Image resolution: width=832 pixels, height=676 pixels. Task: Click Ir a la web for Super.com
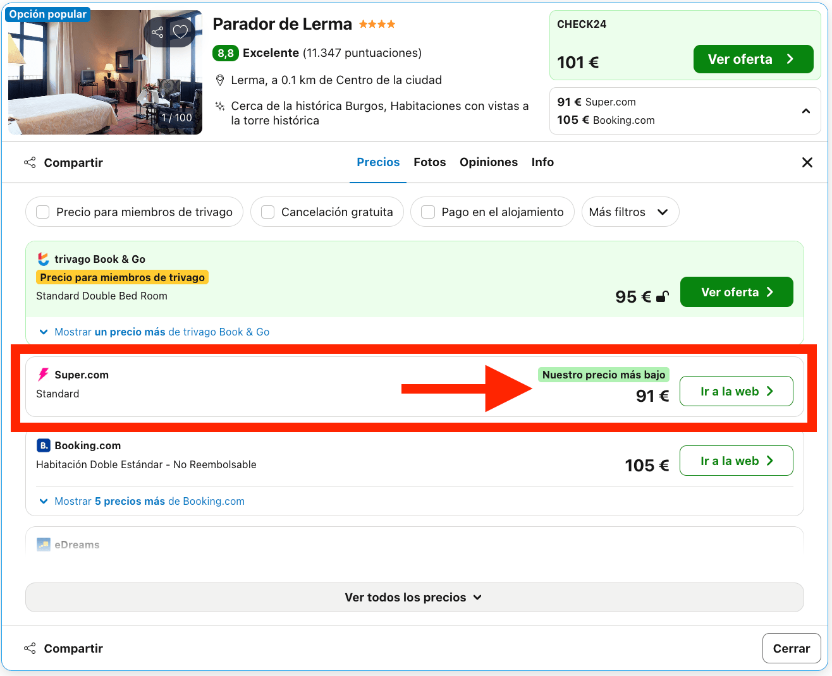pyautogui.click(x=737, y=391)
